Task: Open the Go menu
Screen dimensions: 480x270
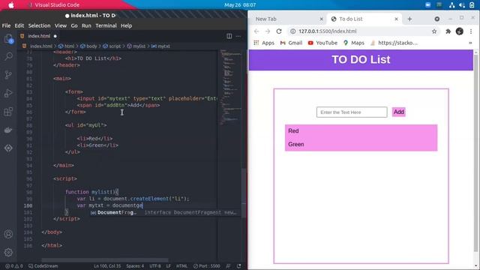Action: click(74, 25)
